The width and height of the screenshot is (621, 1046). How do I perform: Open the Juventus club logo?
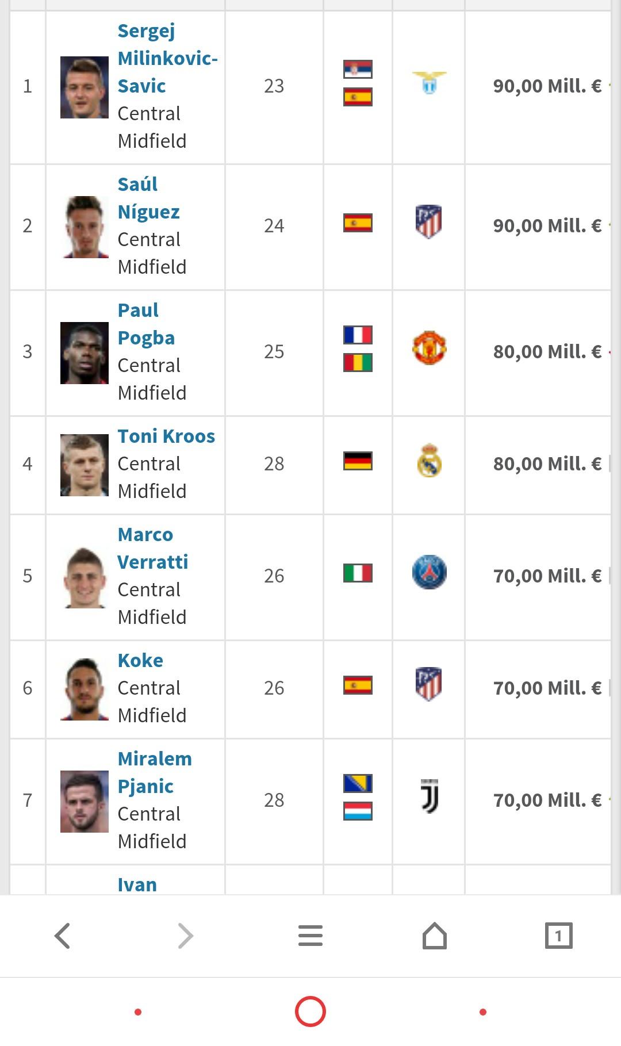point(430,796)
